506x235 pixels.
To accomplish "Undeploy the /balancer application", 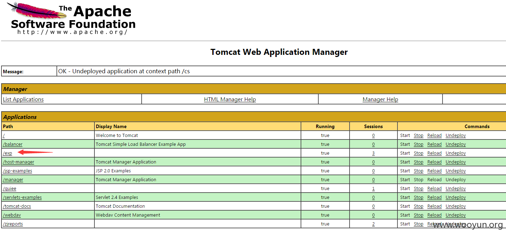I will tap(456, 144).
